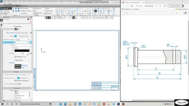Screen dimensions: 189x106
Task: Toggle Кривые checkbox in Объекты list
Action: [16, 98]
